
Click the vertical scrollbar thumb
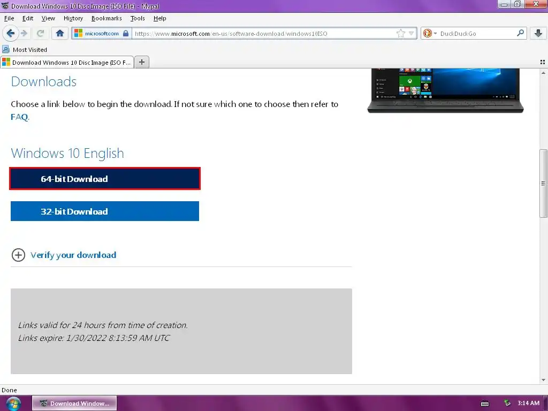pyautogui.click(x=543, y=184)
